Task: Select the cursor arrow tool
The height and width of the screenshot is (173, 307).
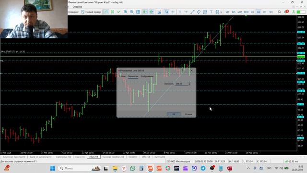Action: coord(166,12)
